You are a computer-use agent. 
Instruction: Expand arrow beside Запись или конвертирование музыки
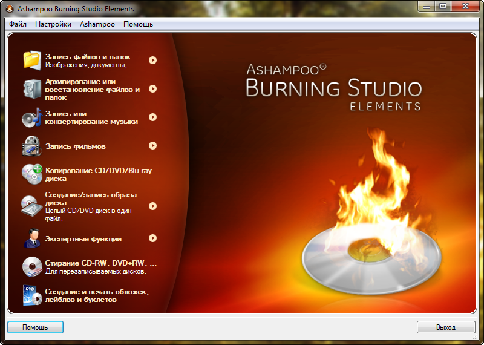153,117
